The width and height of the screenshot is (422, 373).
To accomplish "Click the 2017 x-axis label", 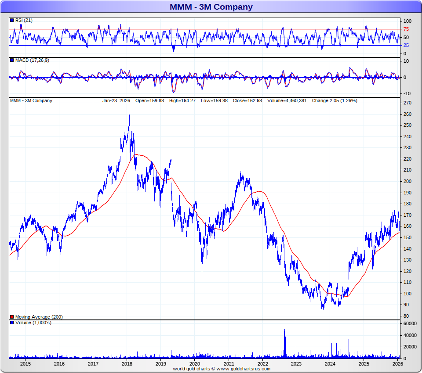I will pyautogui.click(x=93, y=364).
